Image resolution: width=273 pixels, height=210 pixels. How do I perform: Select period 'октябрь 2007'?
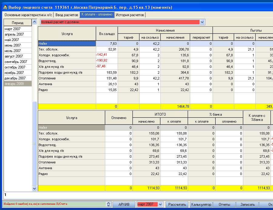coord(18,67)
